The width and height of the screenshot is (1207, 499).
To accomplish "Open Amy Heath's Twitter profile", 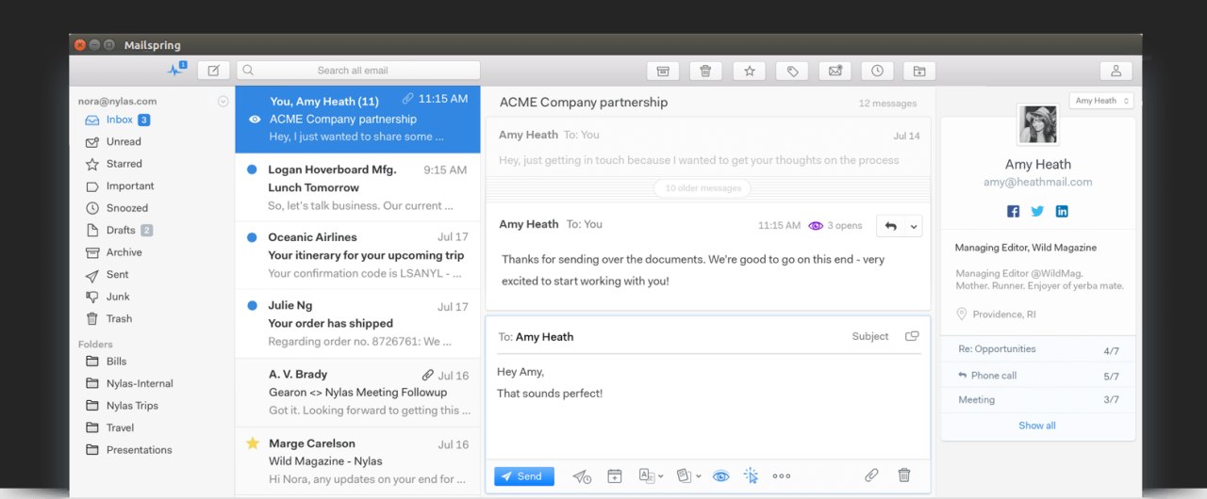I will pyautogui.click(x=1037, y=211).
